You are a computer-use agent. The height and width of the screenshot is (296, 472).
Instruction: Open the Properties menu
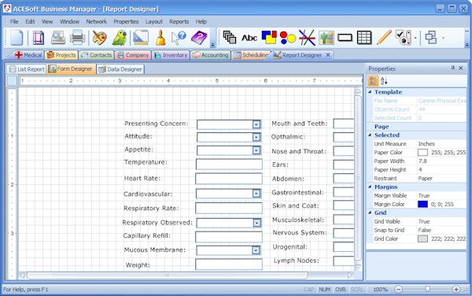pyautogui.click(x=126, y=22)
